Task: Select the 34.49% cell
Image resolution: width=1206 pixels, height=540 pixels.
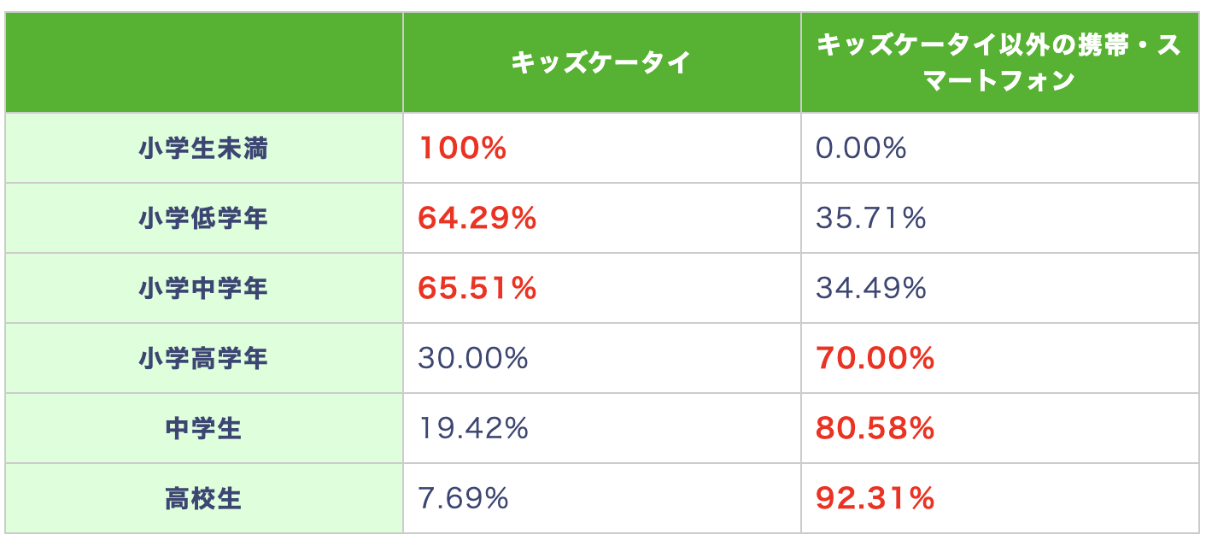Action: [871, 289]
